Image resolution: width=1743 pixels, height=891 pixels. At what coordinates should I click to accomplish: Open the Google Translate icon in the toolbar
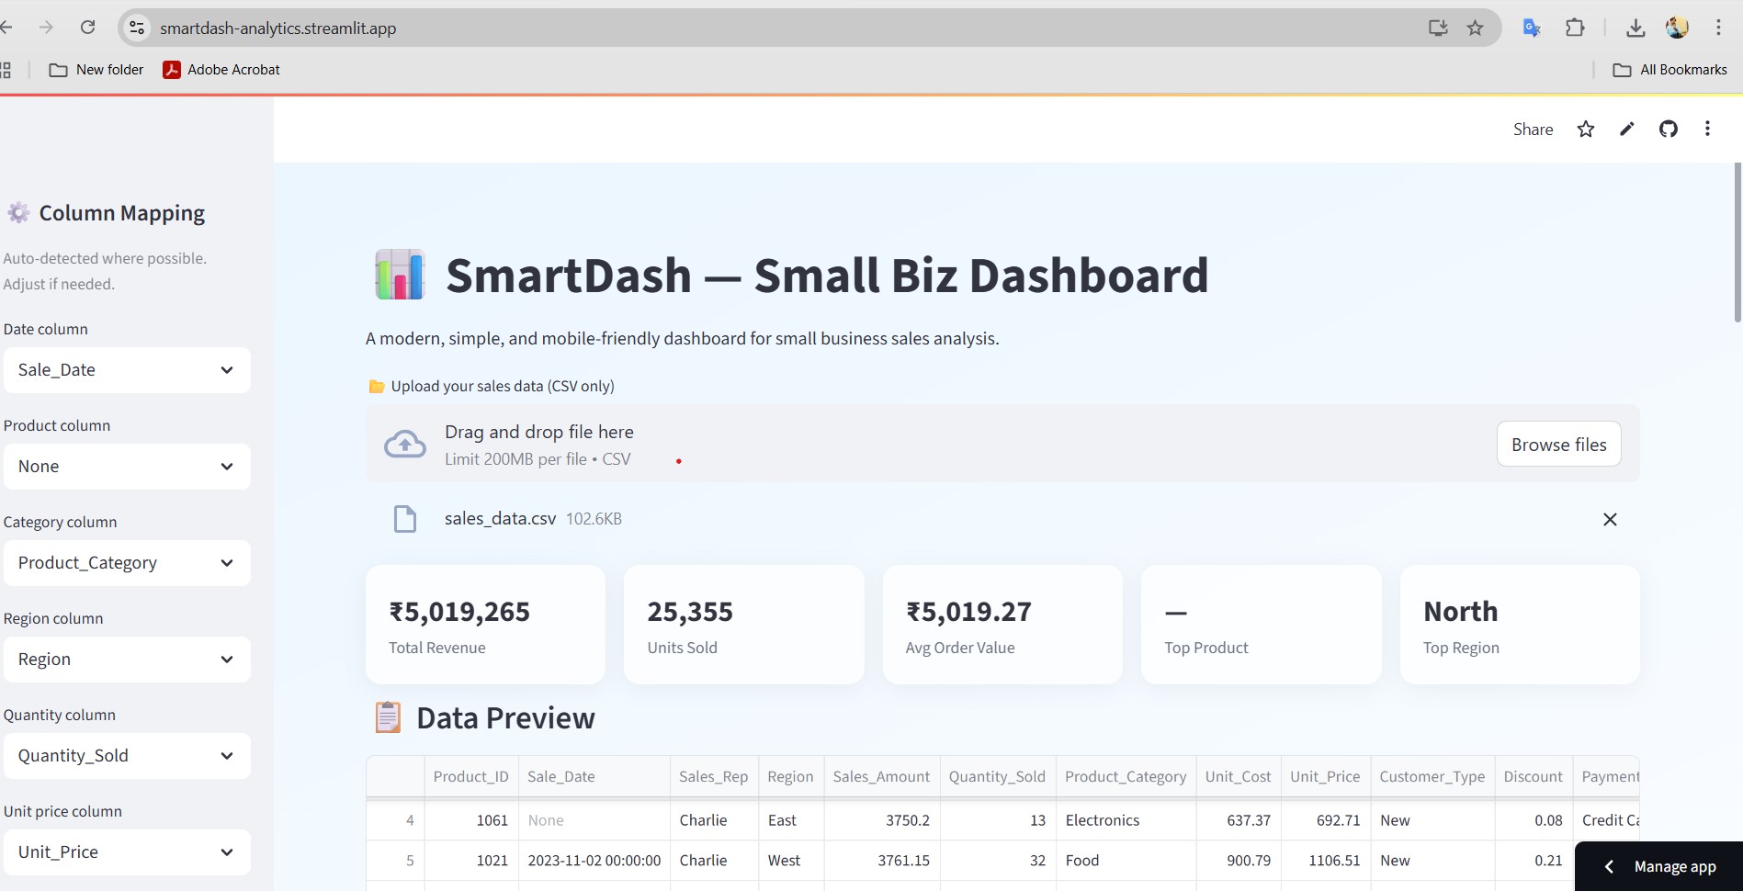(x=1530, y=28)
